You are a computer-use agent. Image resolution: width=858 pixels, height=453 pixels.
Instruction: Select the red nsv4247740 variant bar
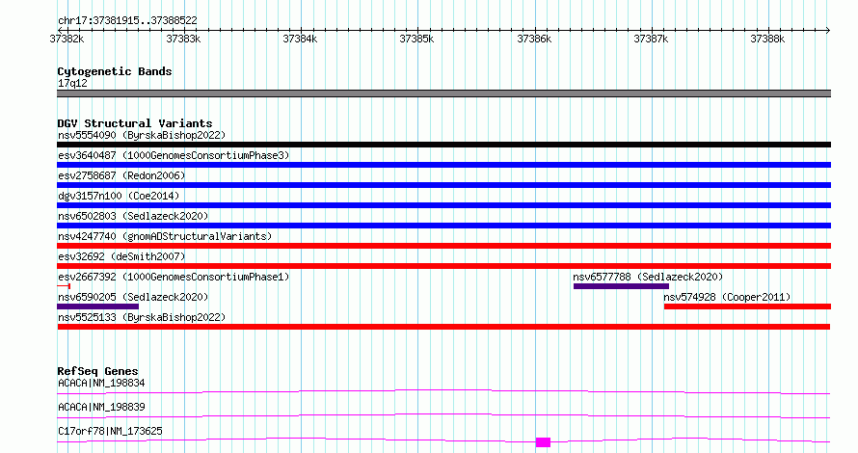point(443,246)
